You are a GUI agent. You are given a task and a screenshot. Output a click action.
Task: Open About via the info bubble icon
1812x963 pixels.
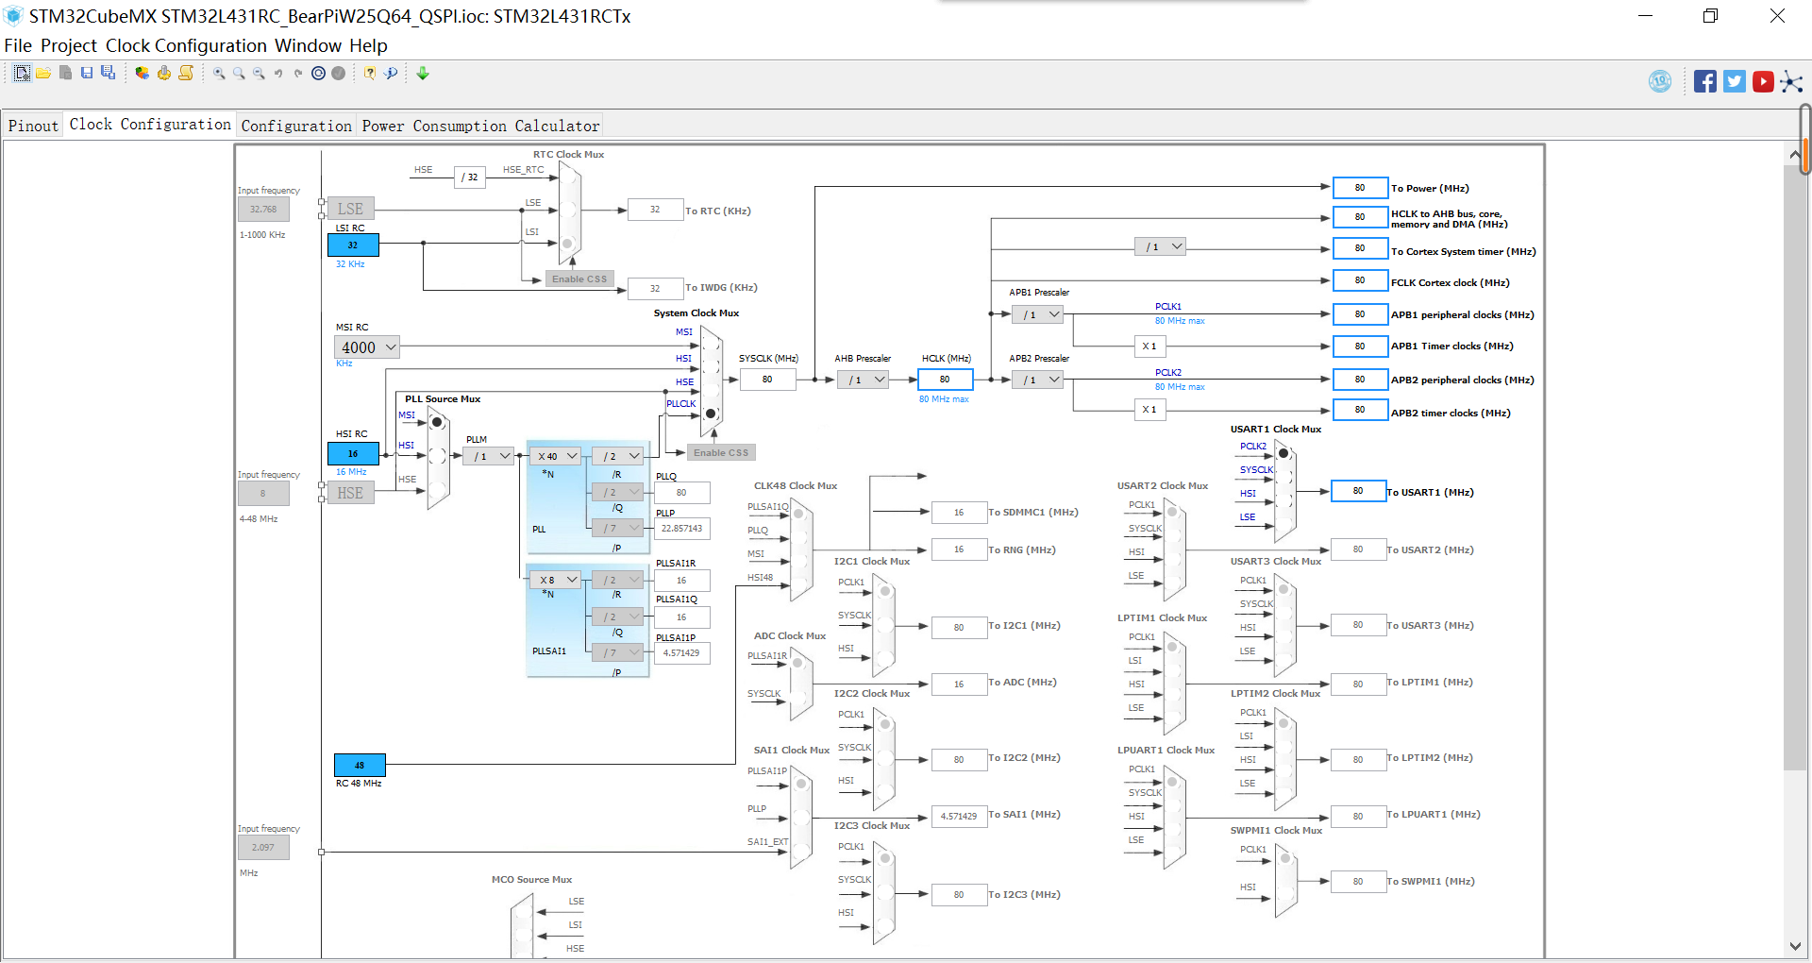pyautogui.click(x=391, y=73)
